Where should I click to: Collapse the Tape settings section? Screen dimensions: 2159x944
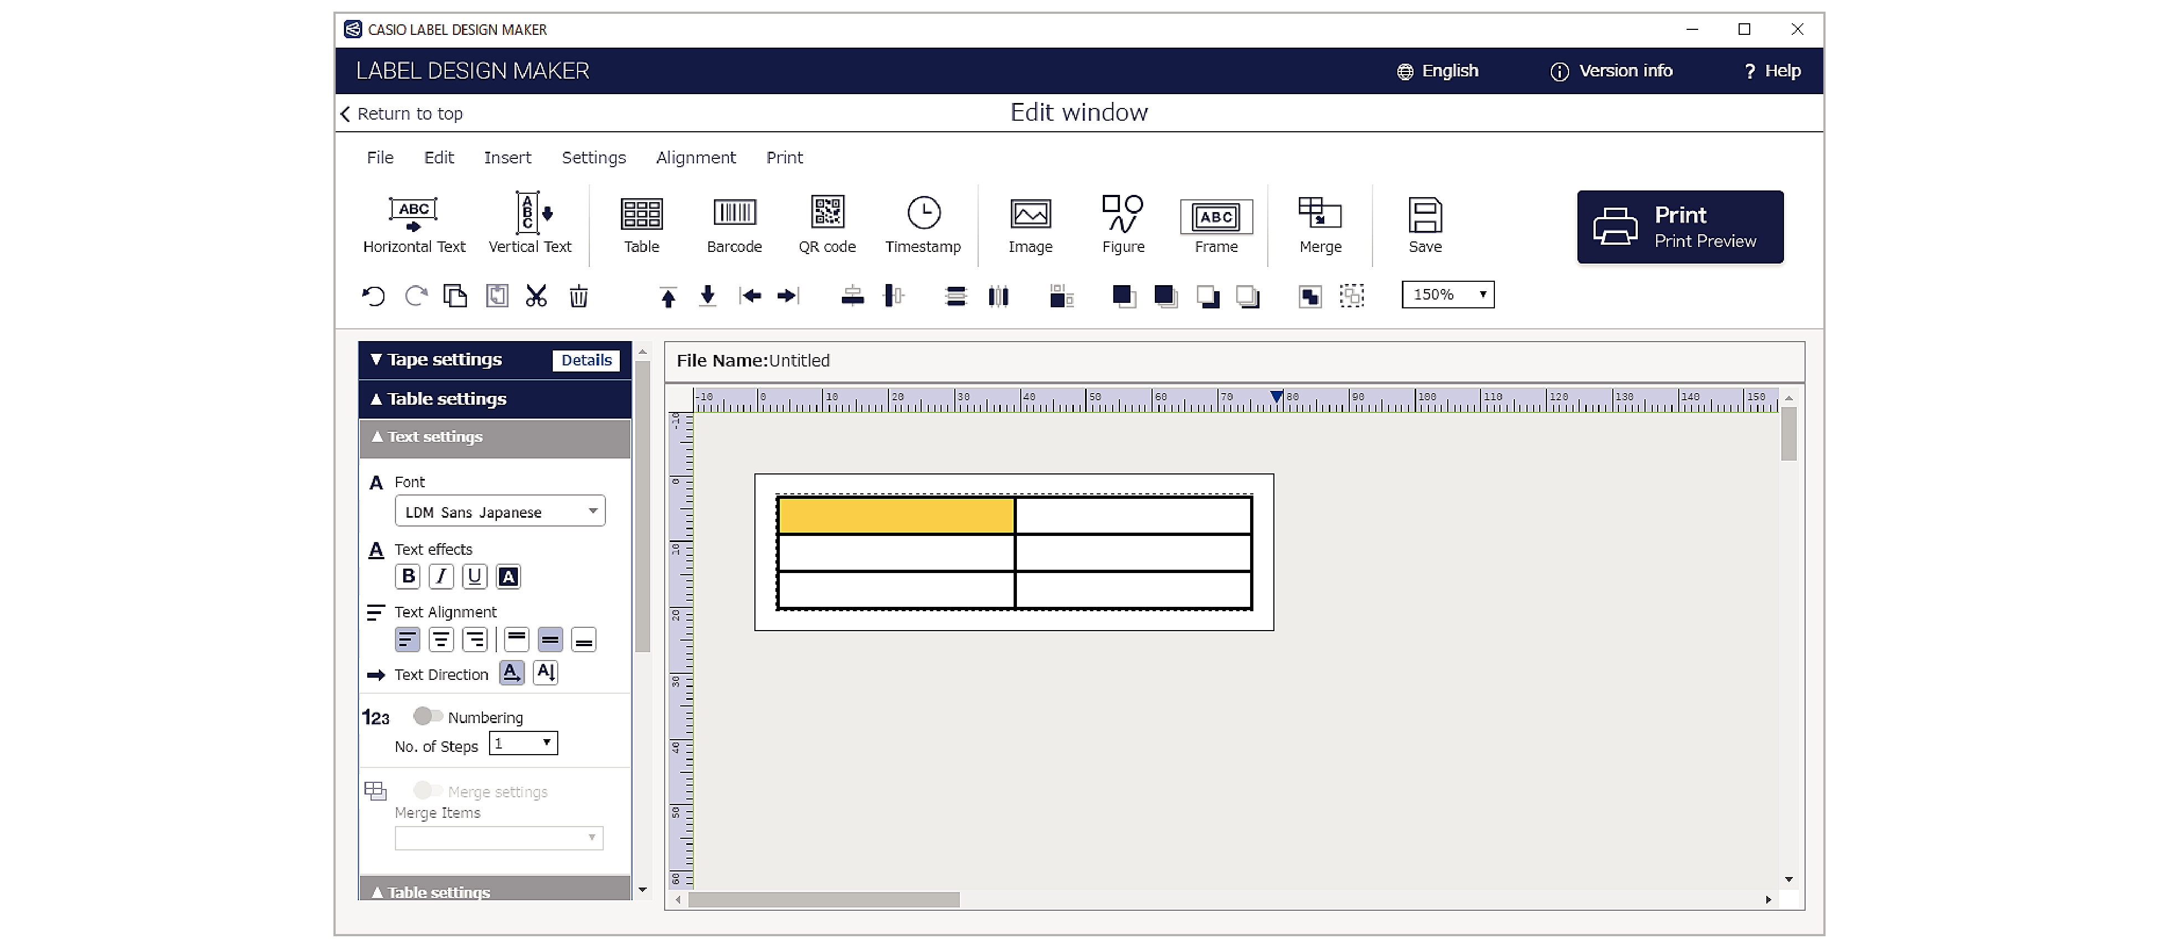coord(443,359)
